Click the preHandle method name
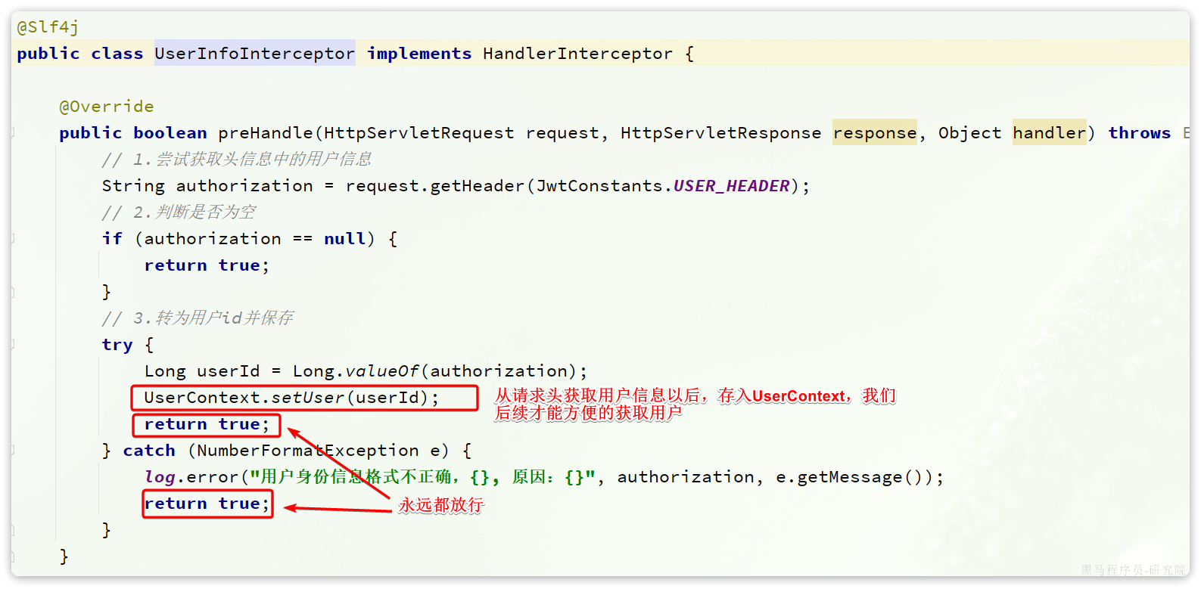The image size is (1201, 589). (266, 133)
